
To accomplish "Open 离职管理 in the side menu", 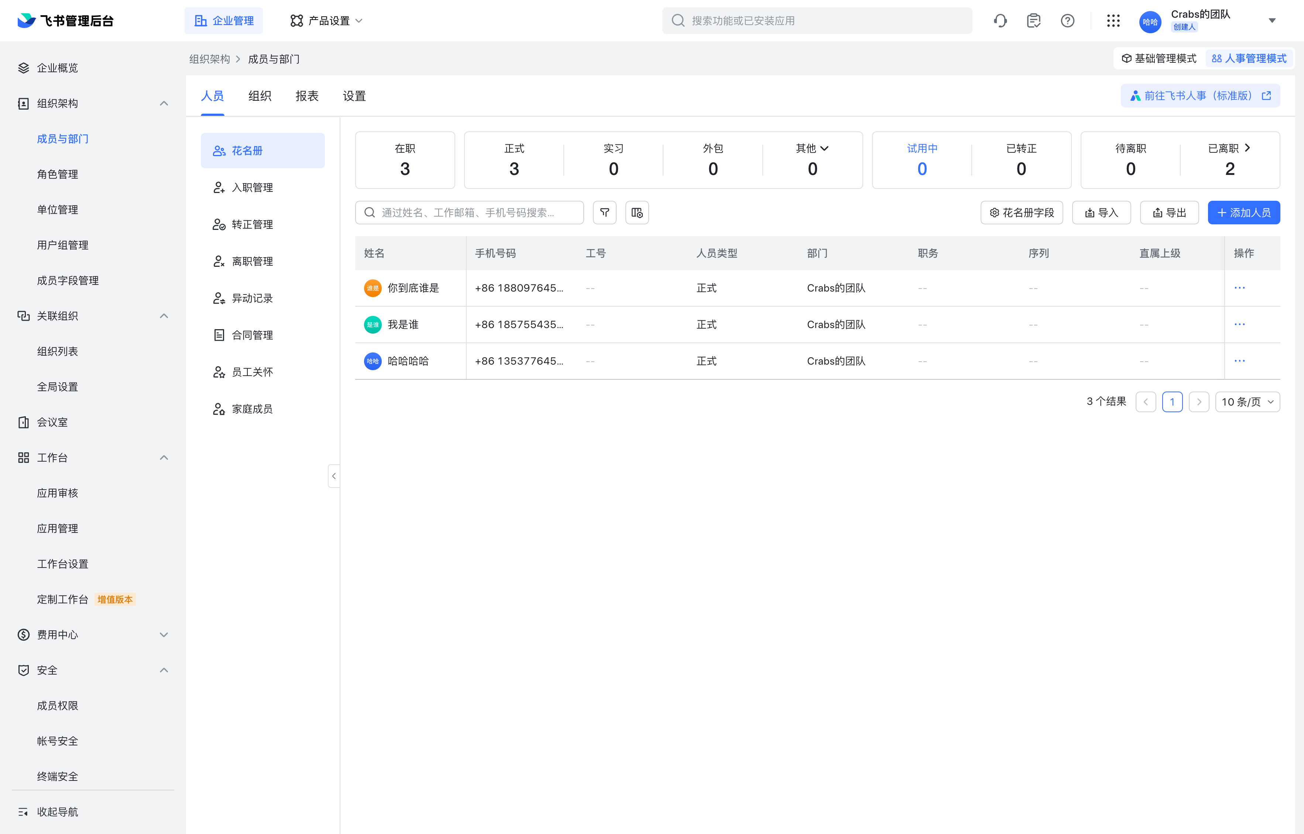I will click(252, 261).
